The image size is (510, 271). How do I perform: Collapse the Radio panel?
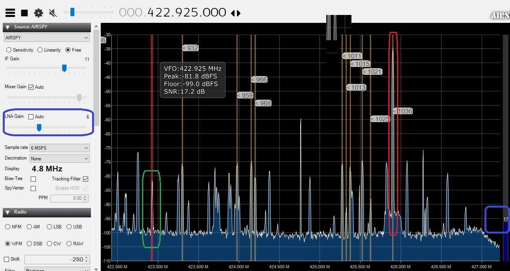[x=7, y=212]
